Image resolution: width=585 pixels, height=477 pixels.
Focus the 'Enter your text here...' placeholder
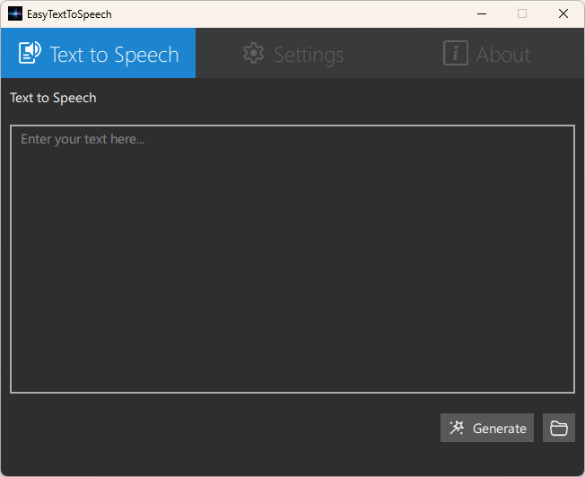[83, 139]
